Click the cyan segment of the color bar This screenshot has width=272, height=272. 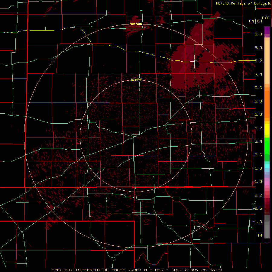267,166
